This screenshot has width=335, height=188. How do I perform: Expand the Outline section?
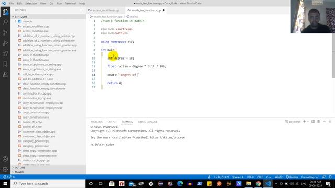48,167
